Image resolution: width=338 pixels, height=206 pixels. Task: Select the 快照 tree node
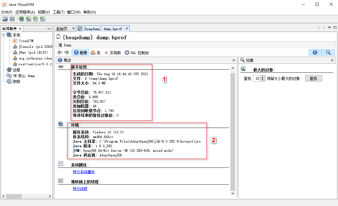pyautogui.click(x=16, y=82)
